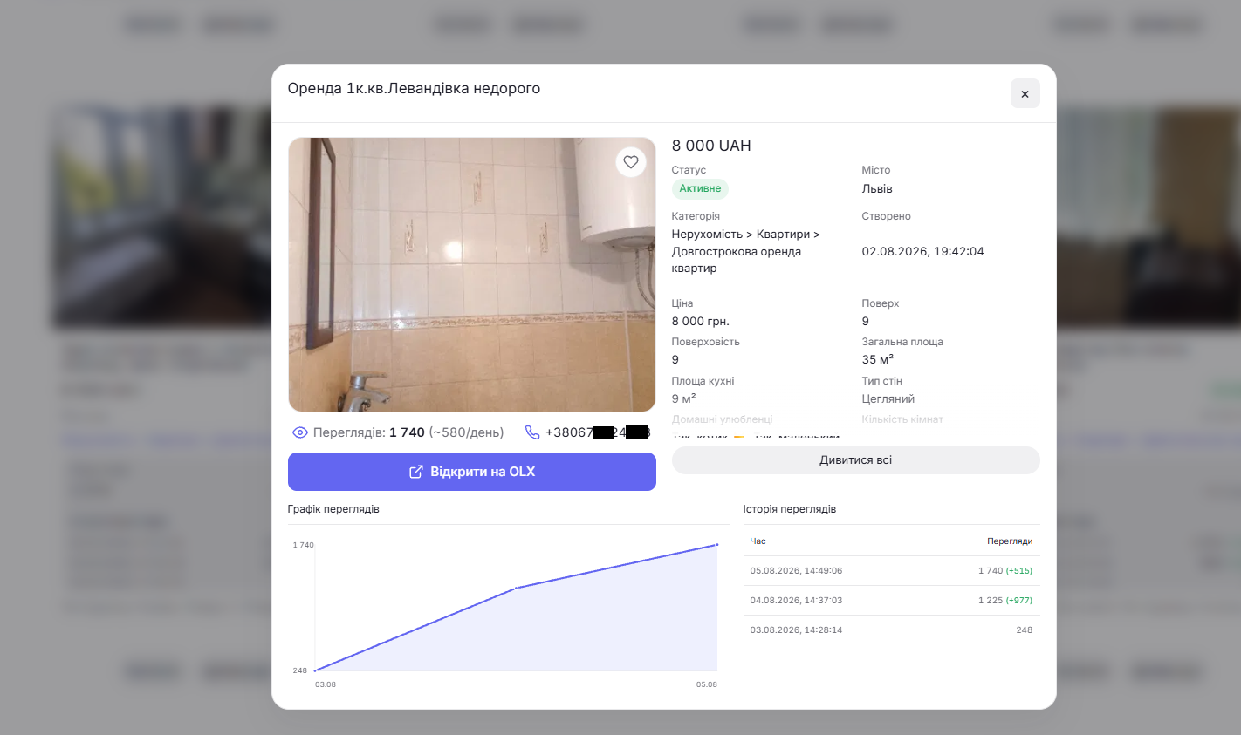Click views value 1 740 (+515)
Screen dimensions: 1241x735
click(1005, 571)
